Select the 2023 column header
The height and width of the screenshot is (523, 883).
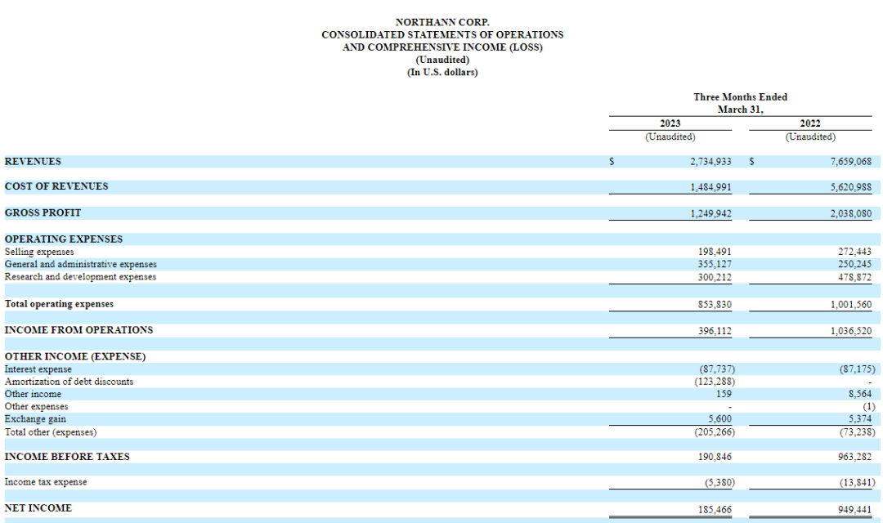click(670, 123)
